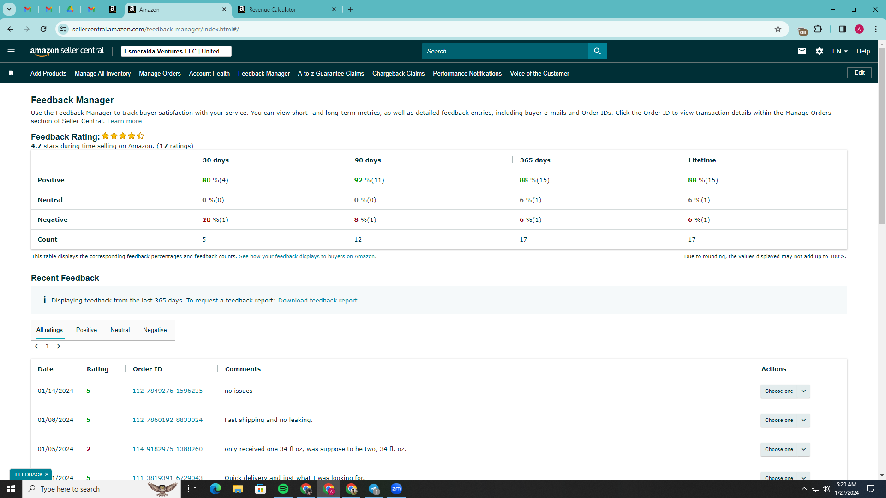Open the Windows notification center
Image resolution: width=886 pixels, height=498 pixels.
[x=871, y=489]
